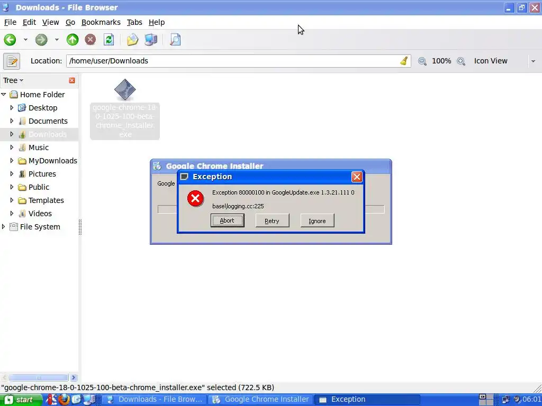Image resolution: width=542 pixels, height=406 pixels.
Task: Select the Templates folder in tree
Action: tap(46, 200)
